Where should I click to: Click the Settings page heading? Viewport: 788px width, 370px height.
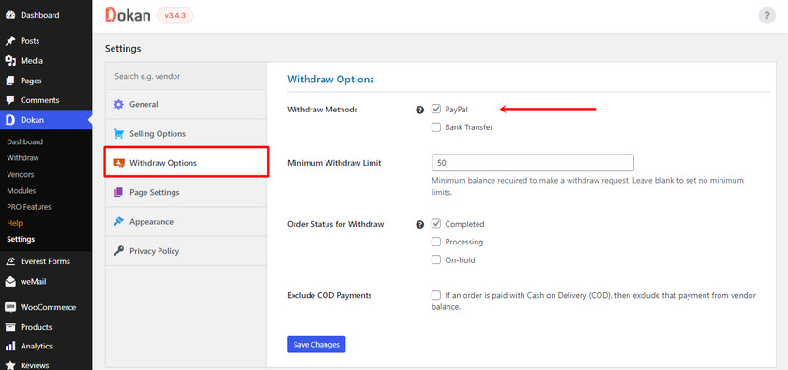pos(123,49)
